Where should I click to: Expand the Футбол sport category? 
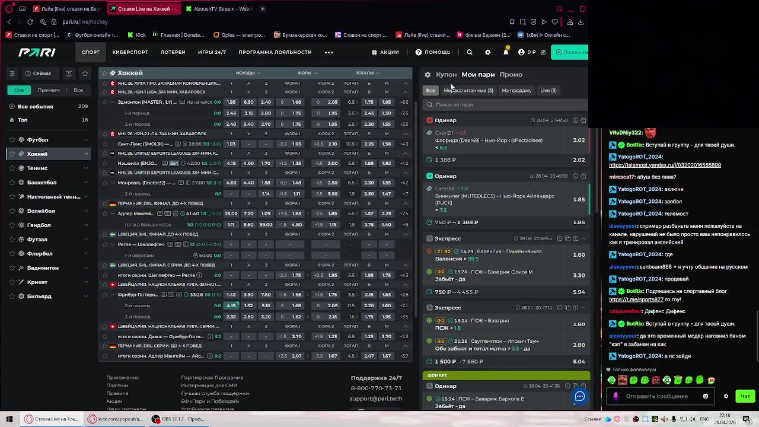tap(86, 140)
